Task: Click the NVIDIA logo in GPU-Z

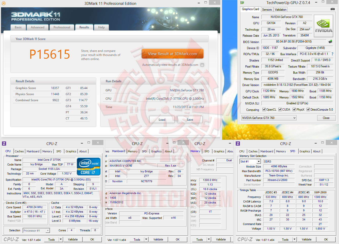Action: 324,26
